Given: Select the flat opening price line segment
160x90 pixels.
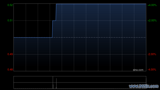Looking at the screenshot, I should 33,37.
